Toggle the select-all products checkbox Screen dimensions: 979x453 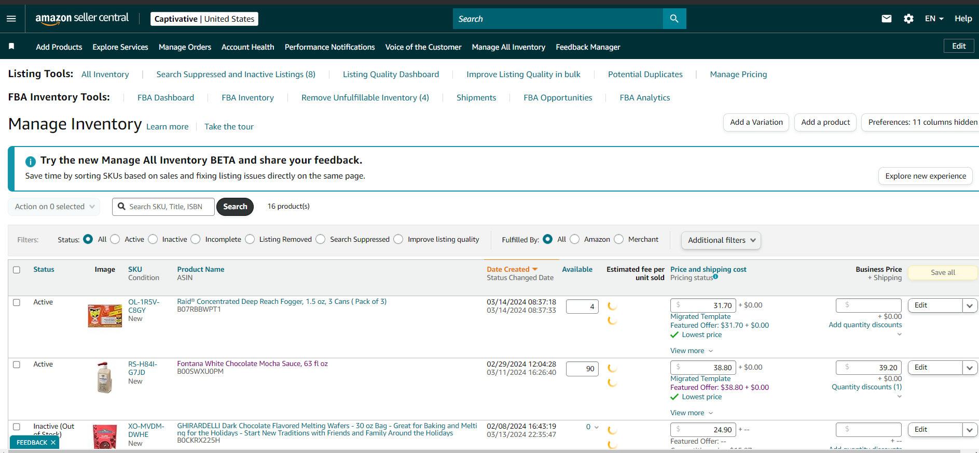[17, 270]
